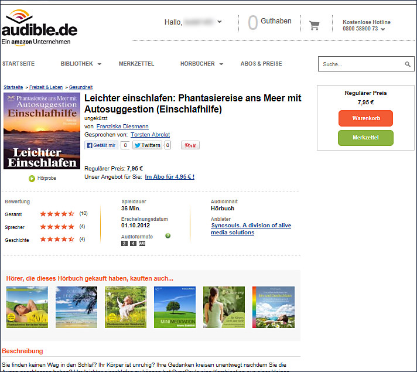Click the Pinterest Pin it button
Image resolution: width=417 pixels, height=372 pixels.
190,145
